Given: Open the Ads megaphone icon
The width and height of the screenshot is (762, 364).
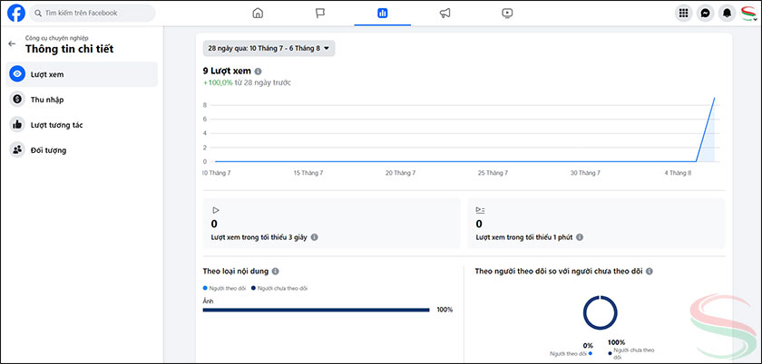Looking at the screenshot, I should (x=444, y=14).
